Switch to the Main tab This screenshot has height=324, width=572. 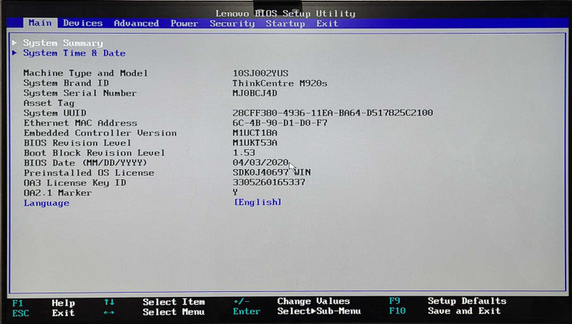pyautogui.click(x=40, y=23)
